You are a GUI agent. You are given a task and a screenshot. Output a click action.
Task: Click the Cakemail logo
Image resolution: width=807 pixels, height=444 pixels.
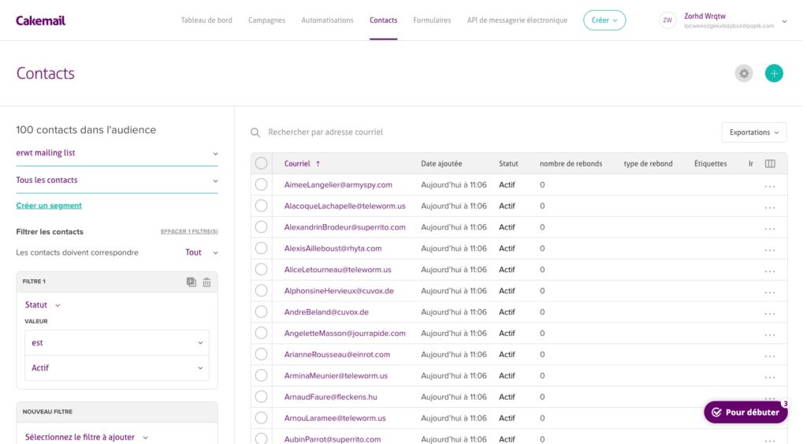(x=41, y=21)
